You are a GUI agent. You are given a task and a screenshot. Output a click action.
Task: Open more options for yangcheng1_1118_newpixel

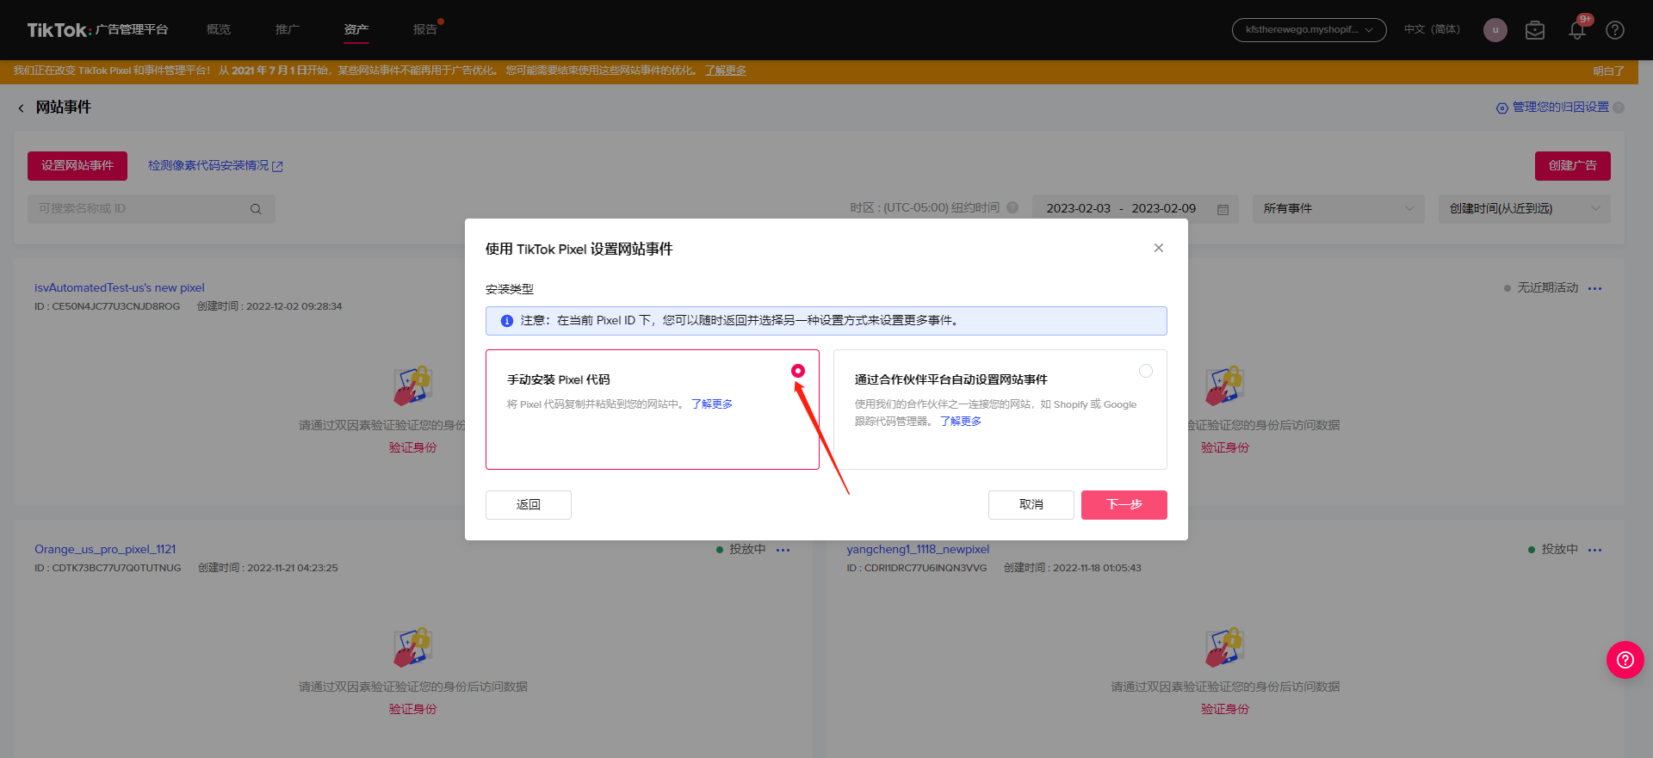point(1595,550)
